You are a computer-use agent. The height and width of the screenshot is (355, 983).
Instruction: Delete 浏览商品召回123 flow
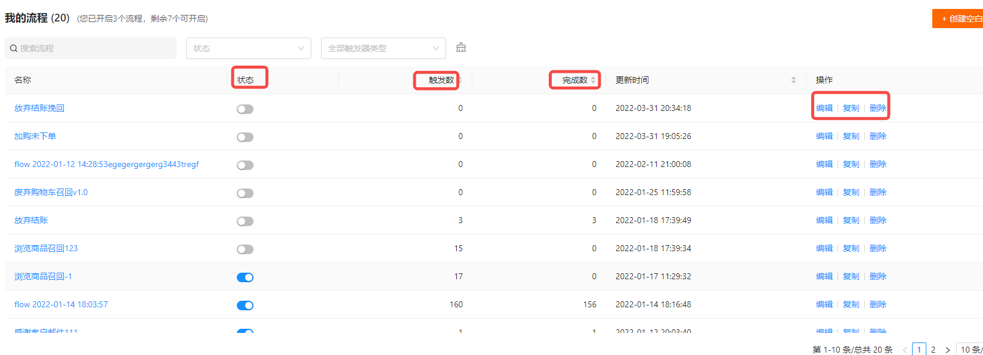coord(878,248)
